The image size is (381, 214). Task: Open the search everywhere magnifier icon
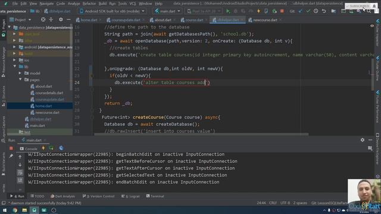(x=369, y=11)
